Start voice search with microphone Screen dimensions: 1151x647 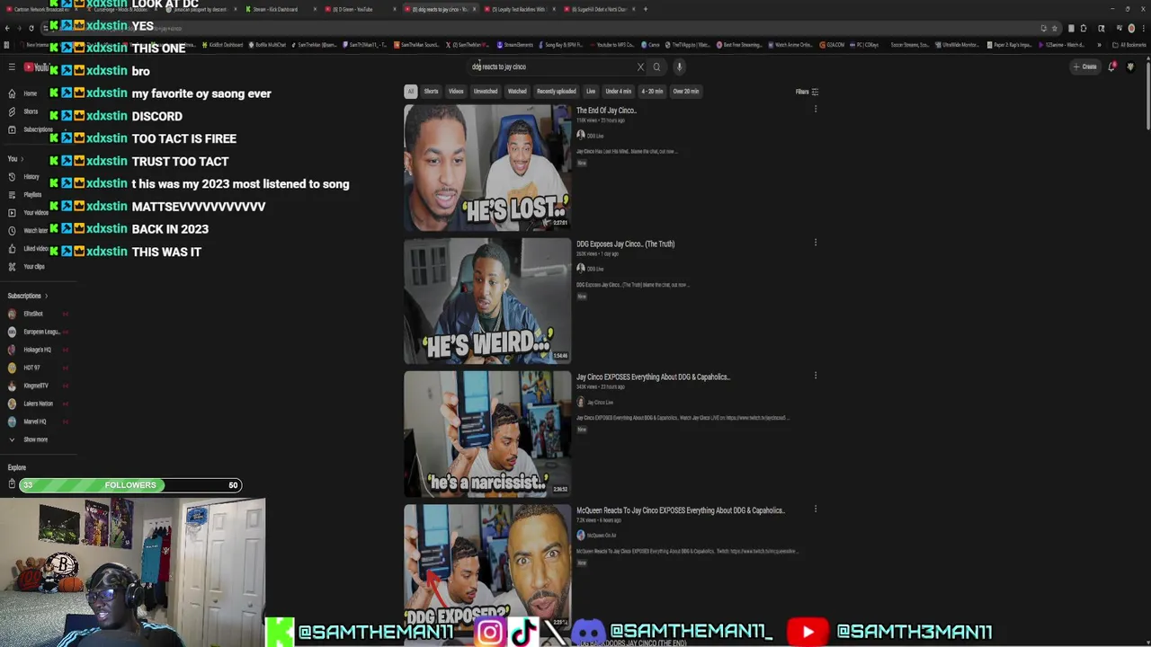pyautogui.click(x=679, y=67)
